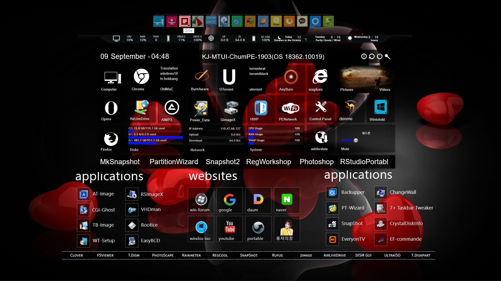Open MkSnapshot from the text bar
Image resolution: width=501 pixels, height=281 pixels.
tap(120, 162)
